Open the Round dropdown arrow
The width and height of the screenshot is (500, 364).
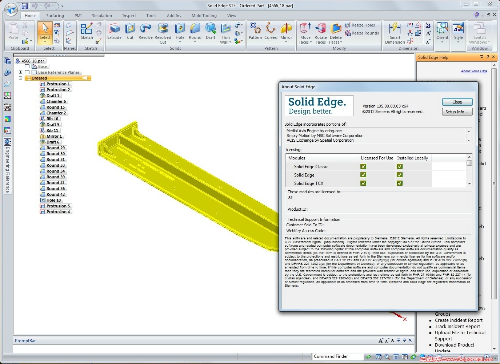point(195,42)
